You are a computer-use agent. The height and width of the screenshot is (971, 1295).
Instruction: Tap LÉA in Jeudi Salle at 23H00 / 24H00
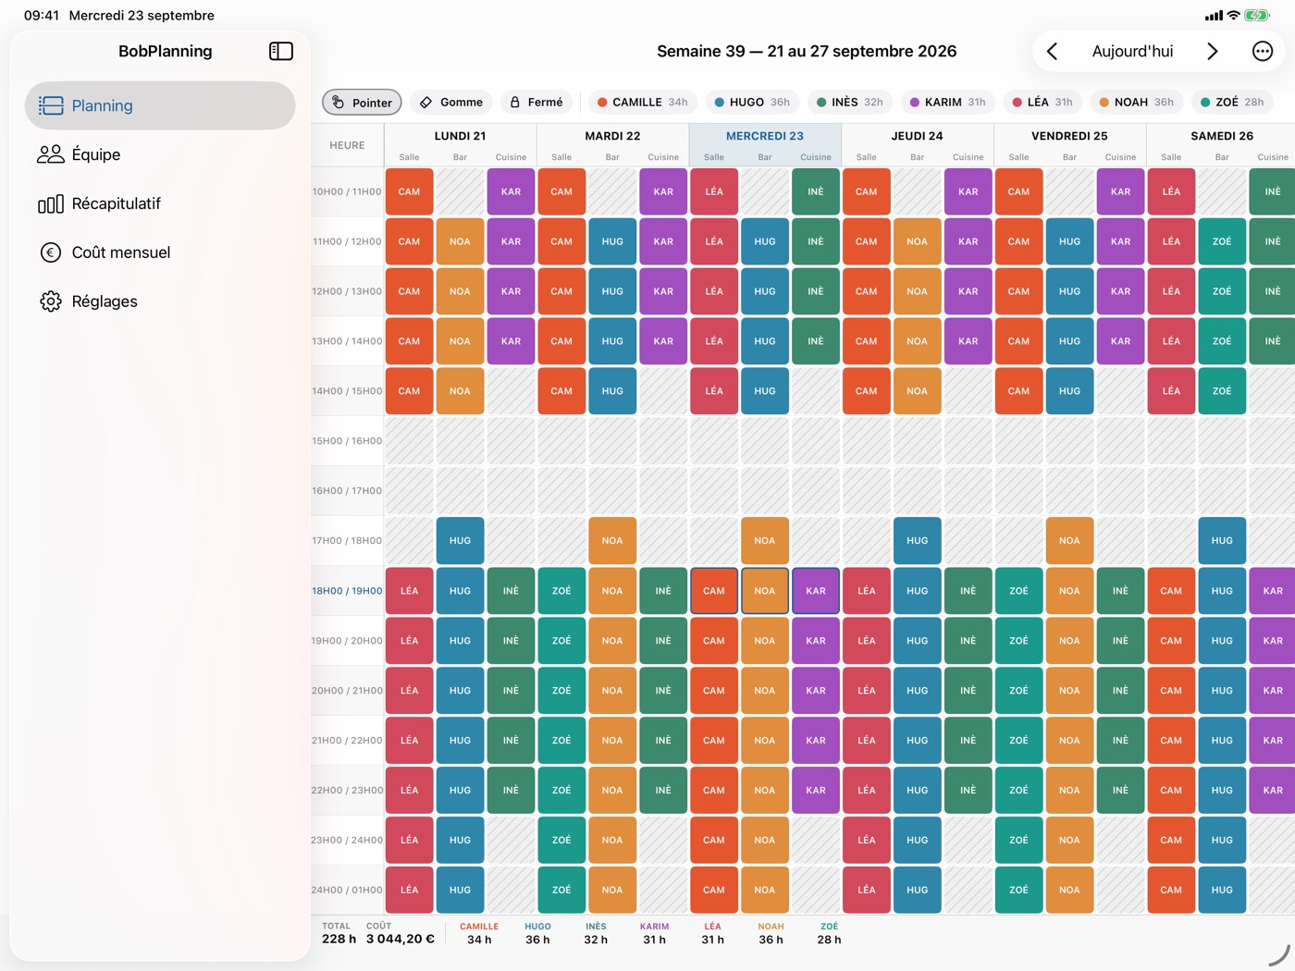point(867,840)
